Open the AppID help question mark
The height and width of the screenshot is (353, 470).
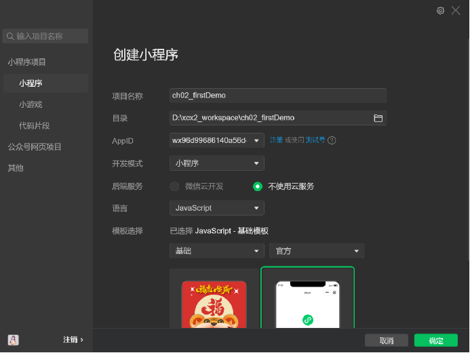(332, 140)
